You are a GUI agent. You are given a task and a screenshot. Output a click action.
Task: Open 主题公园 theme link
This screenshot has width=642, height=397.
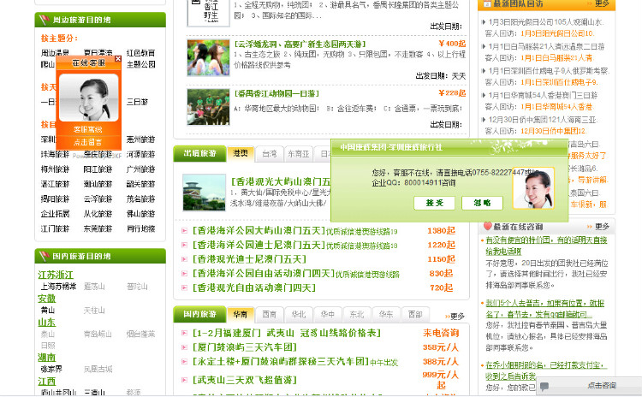[141, 64]
